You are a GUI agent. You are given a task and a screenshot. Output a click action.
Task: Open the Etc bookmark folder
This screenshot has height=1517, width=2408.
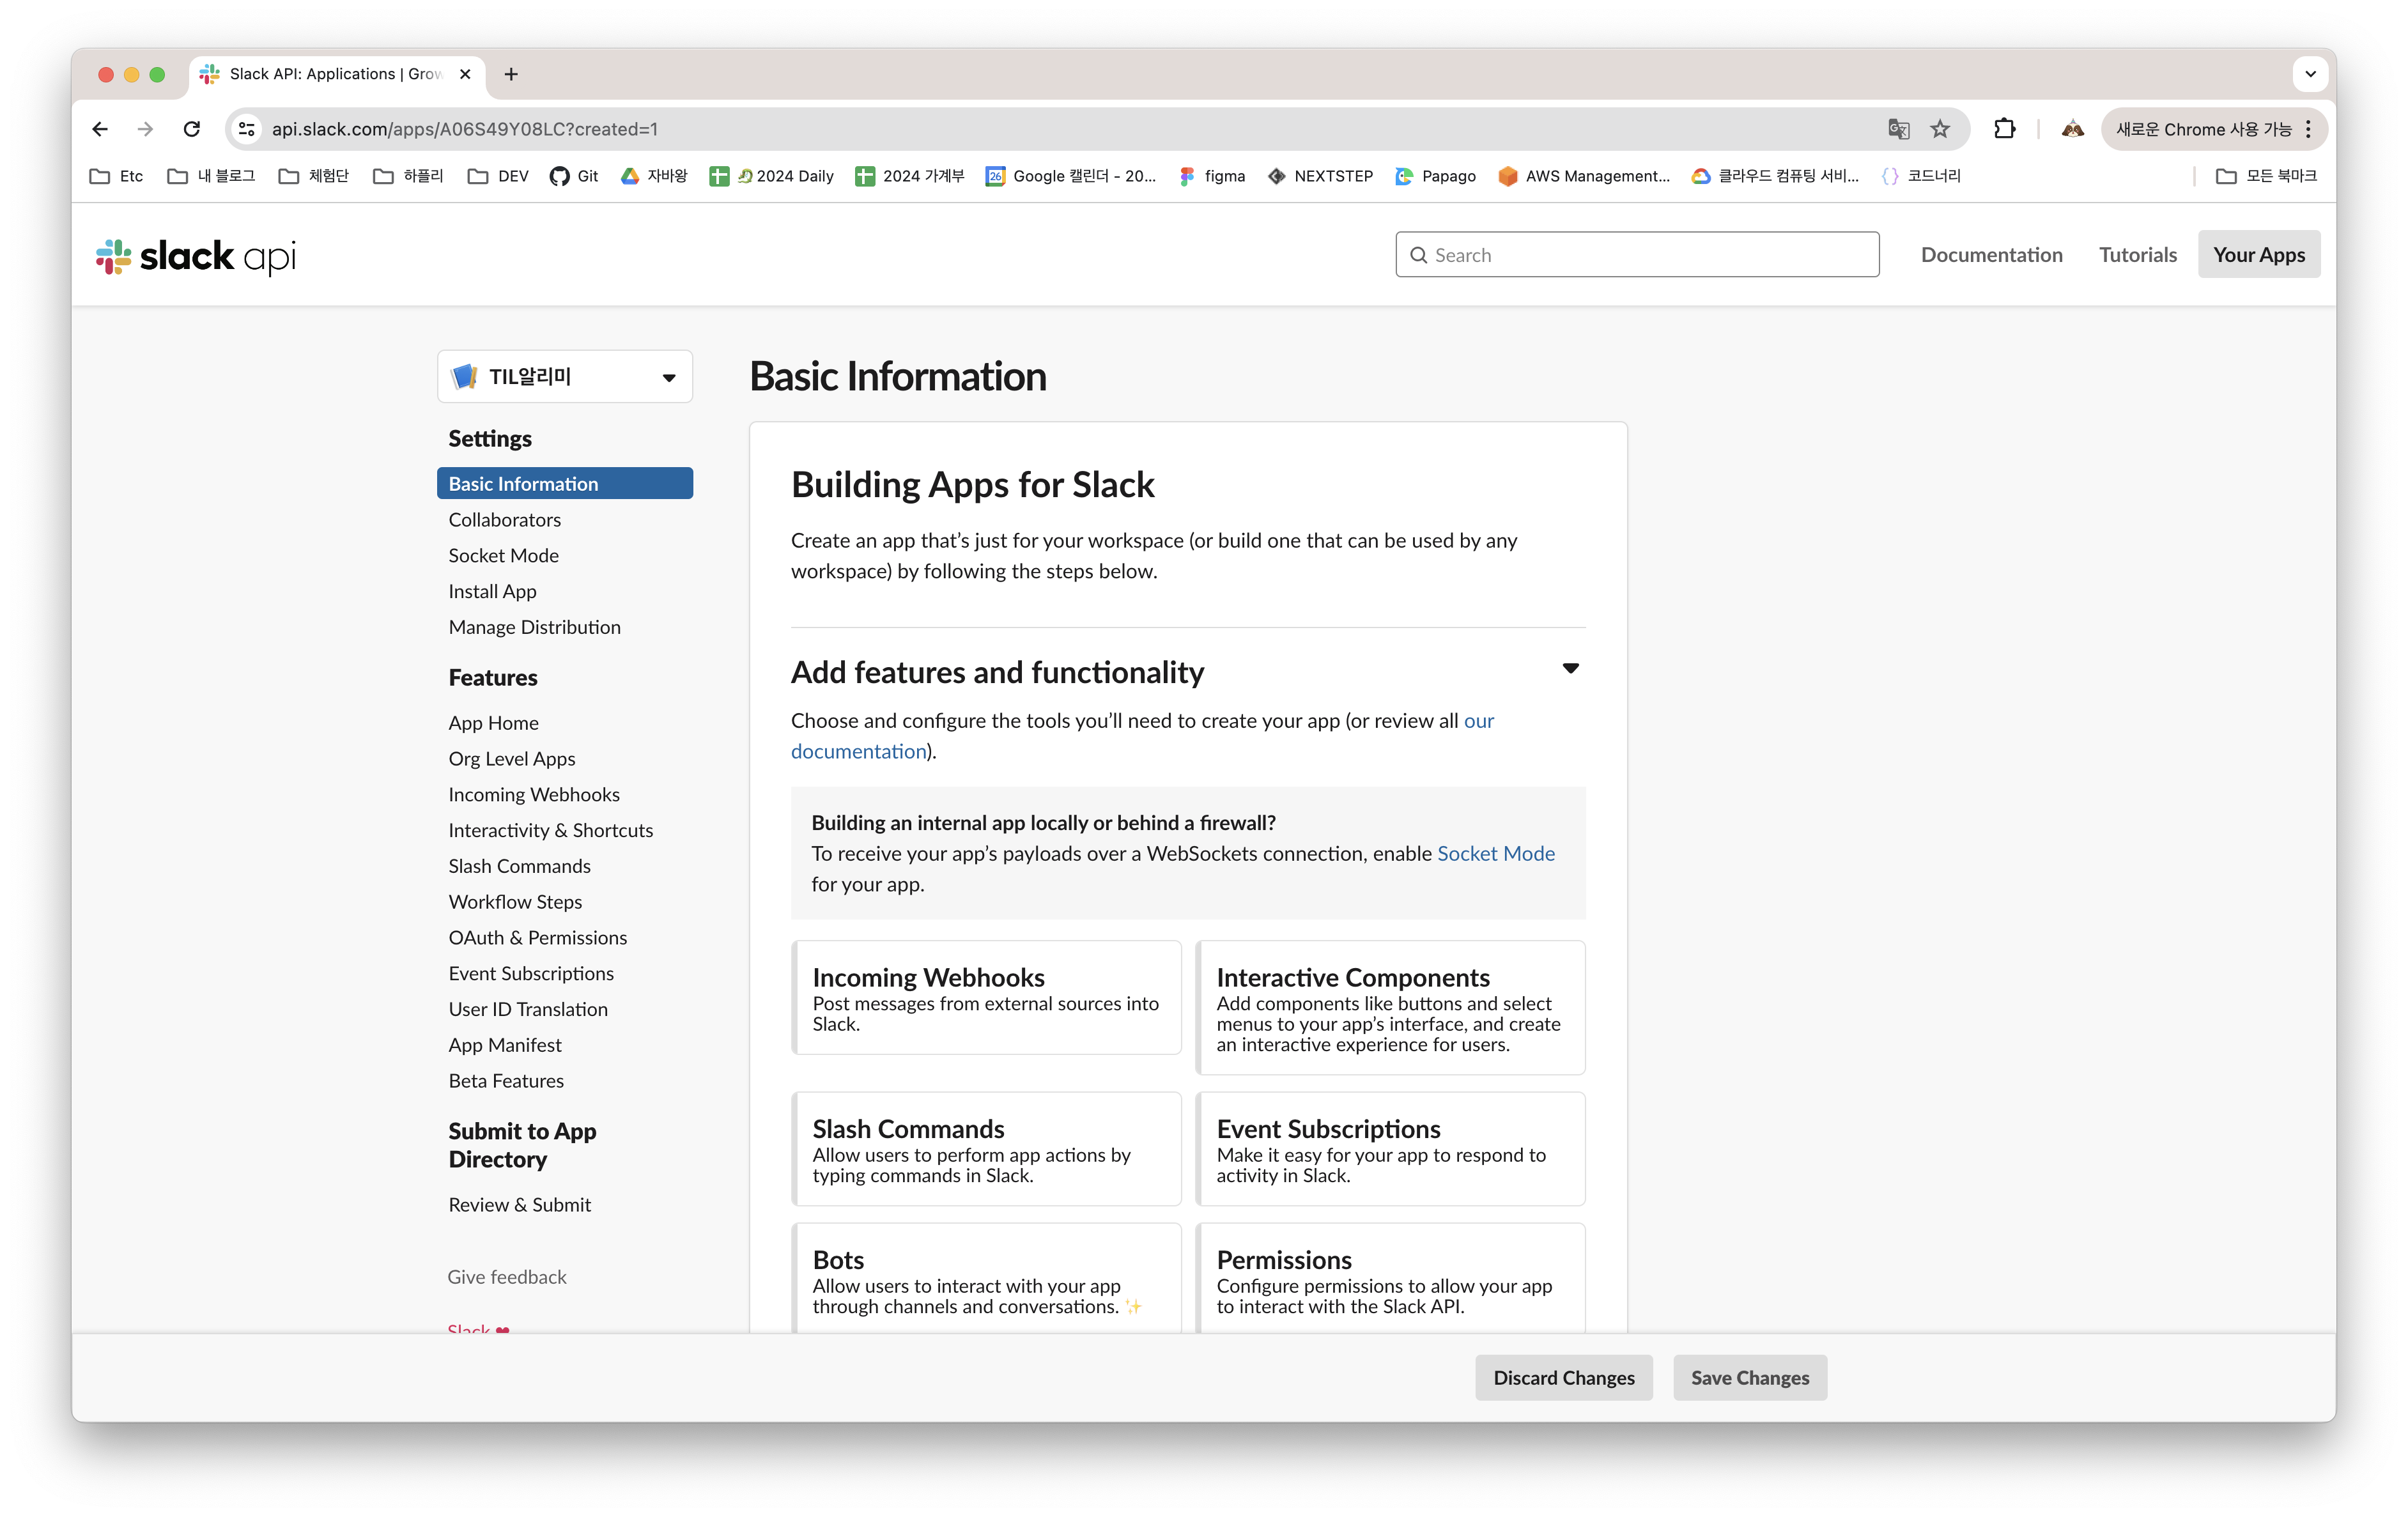[x=116, y=176]
